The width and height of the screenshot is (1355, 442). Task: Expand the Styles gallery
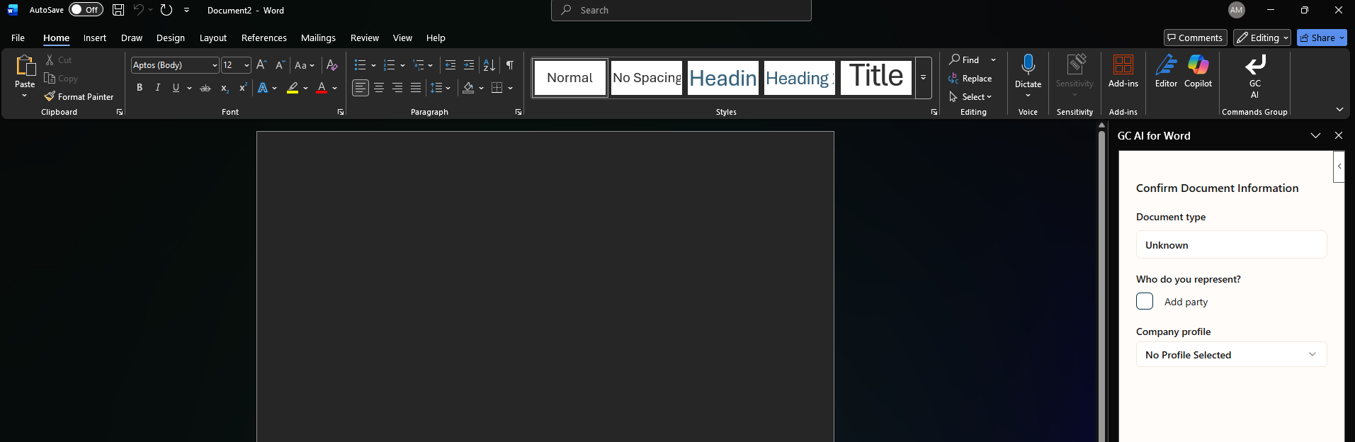[x=923, y=78]
